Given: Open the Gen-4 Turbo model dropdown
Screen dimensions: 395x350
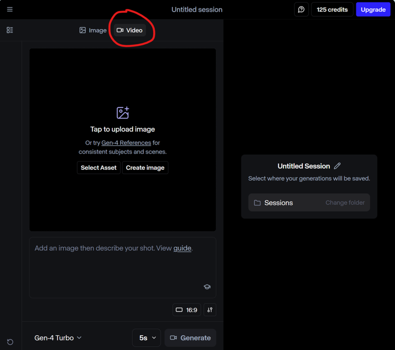Looking at the screenshot, I should pos(58,338).
